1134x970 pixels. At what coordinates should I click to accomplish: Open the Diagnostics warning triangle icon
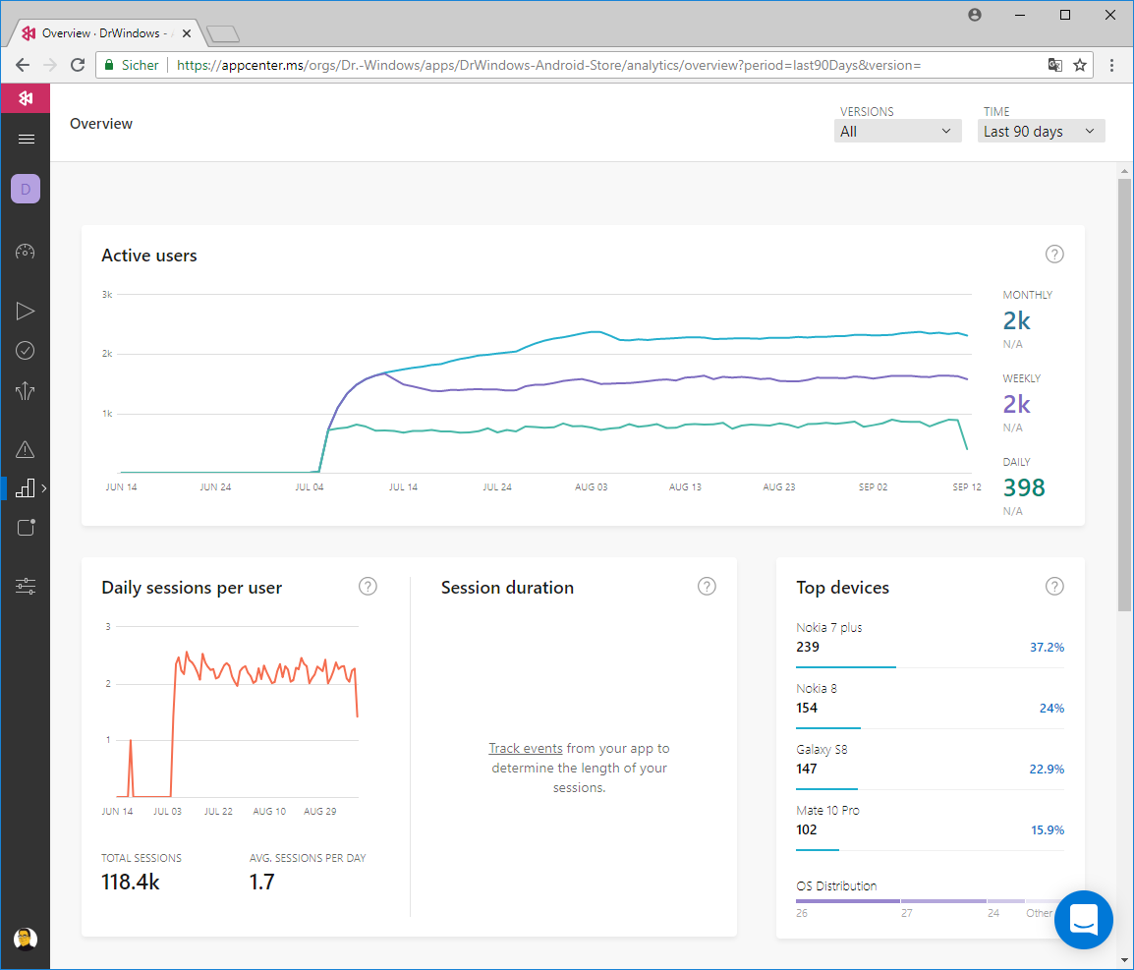(26, 450)
